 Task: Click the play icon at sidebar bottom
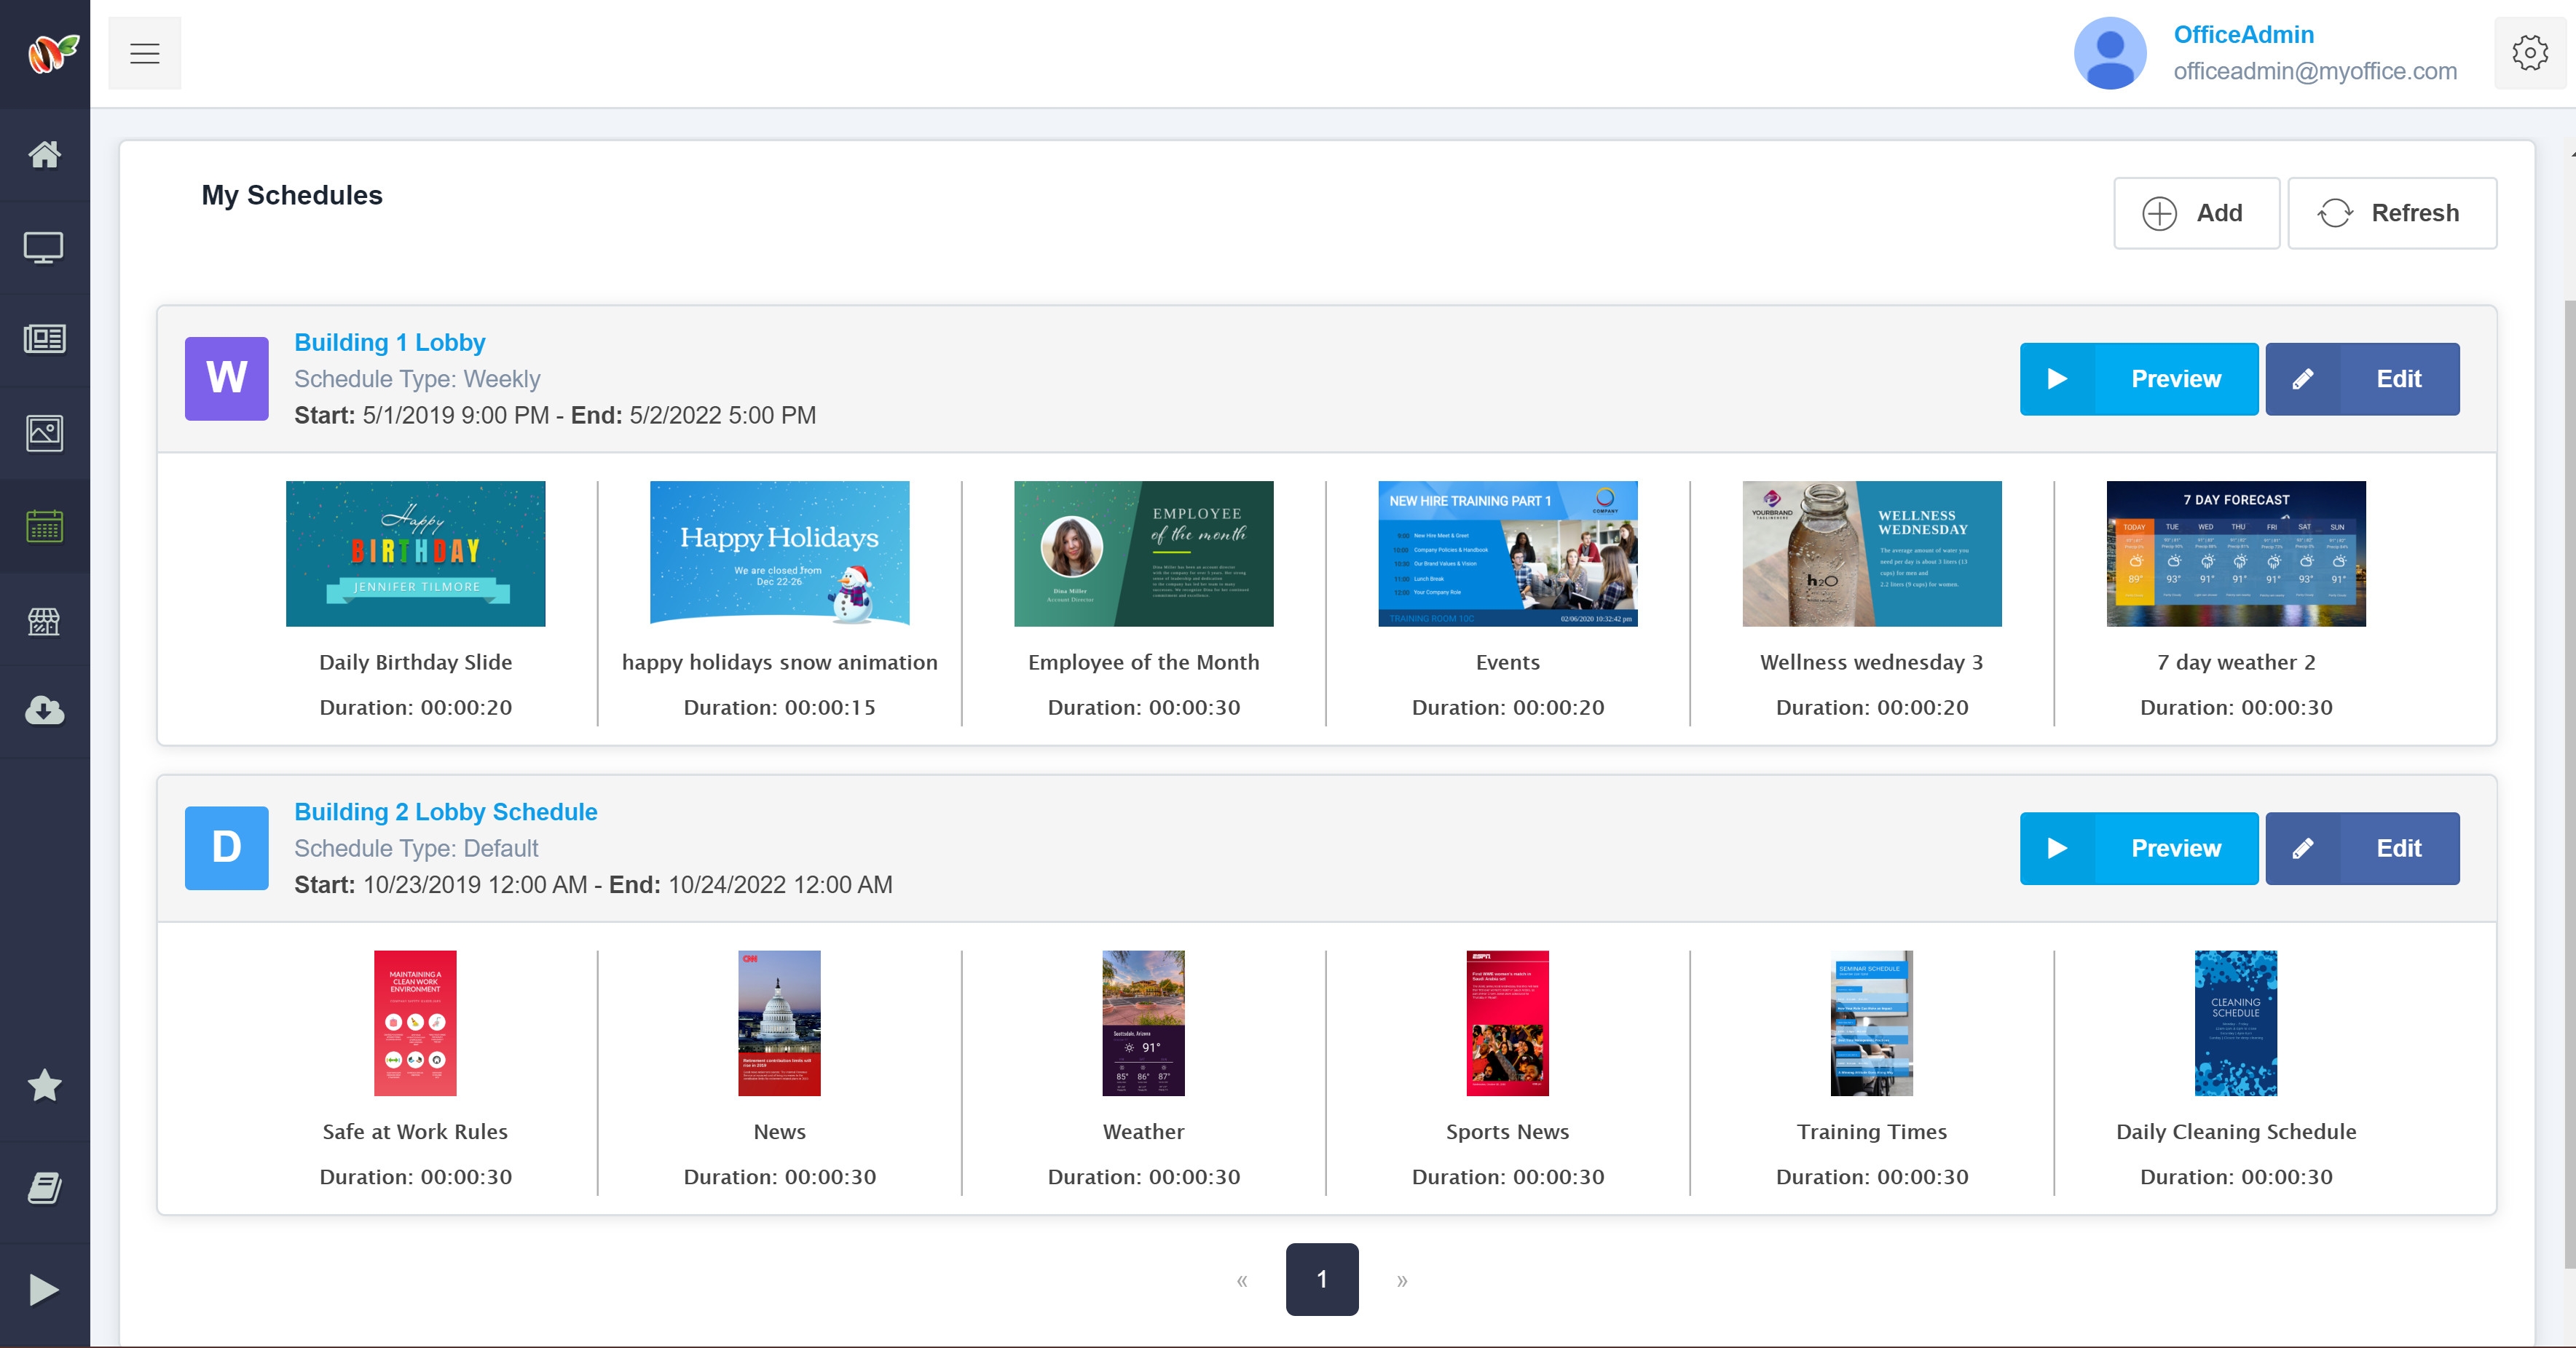point(44,1290)
